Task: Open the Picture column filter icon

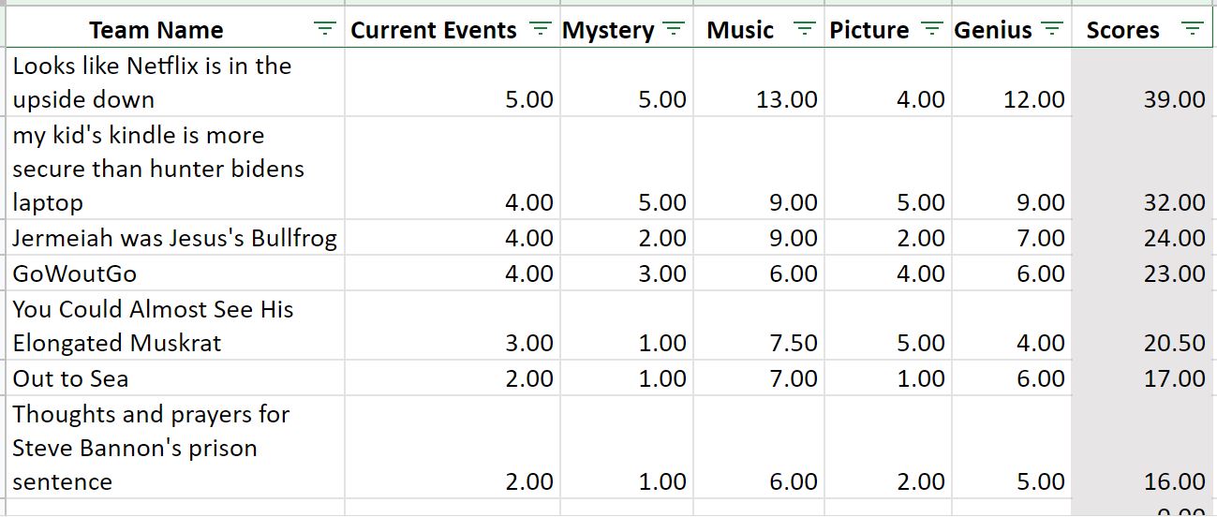Action: (x=931, y=29)
